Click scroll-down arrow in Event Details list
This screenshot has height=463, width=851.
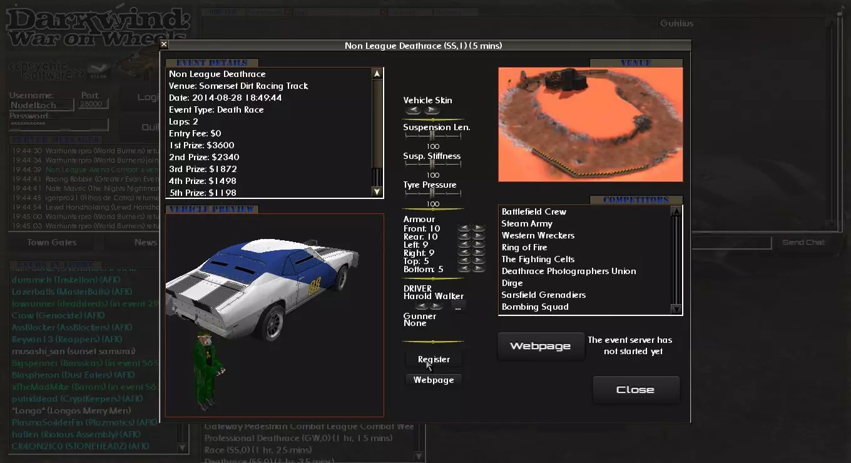(x=377, y=192)
